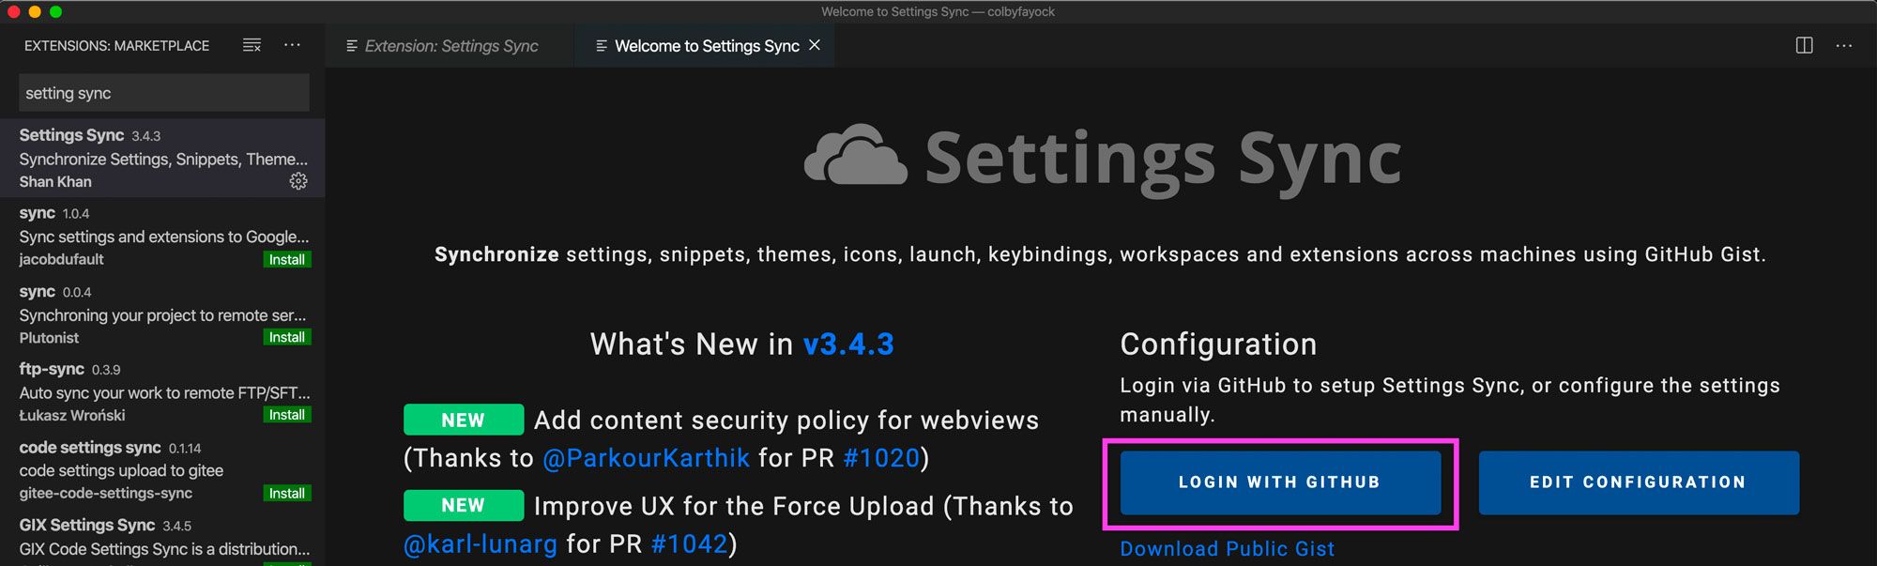Install the sync extension by jacobdufault
Screen dimensions: 1877x566
coord(286,259)
